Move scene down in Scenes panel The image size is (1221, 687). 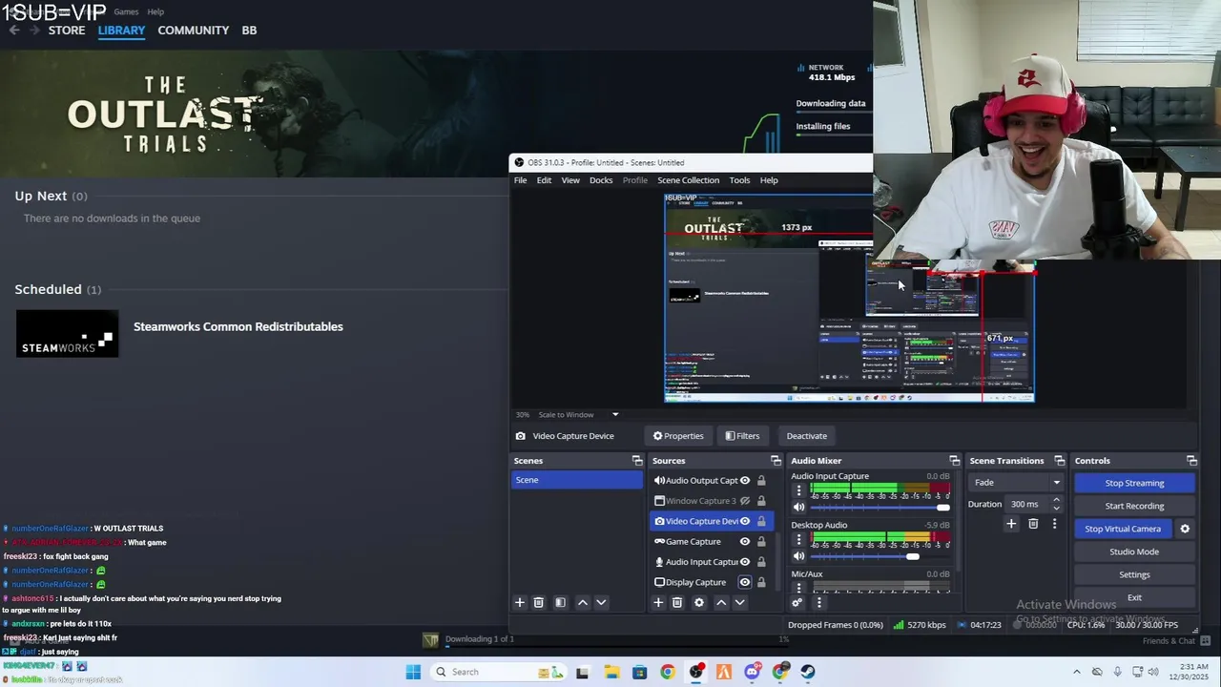(601, 602)
